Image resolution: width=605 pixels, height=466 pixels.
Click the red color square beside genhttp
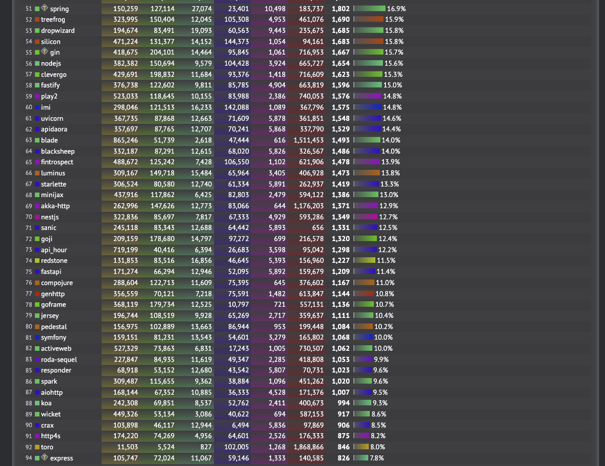tap(37, 294)
